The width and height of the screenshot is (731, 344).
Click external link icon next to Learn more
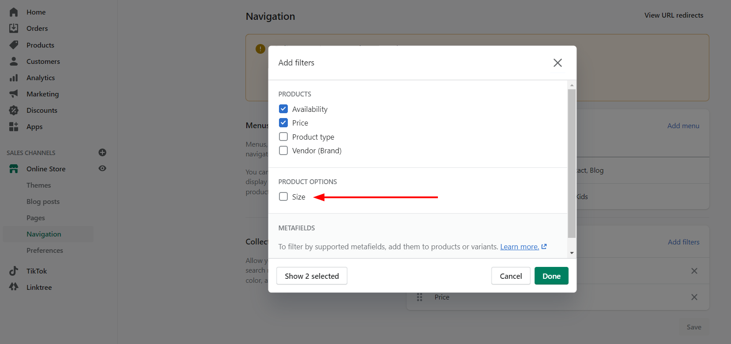[x=544, y=247]
